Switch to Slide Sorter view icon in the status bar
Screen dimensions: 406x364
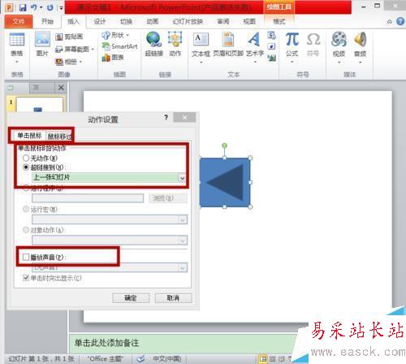click(272, 359)
